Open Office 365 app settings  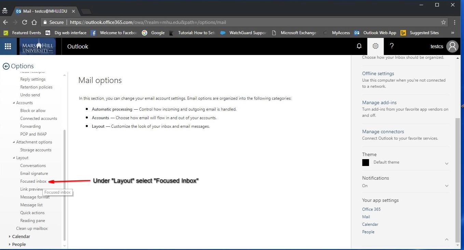(x=371, y=209)
